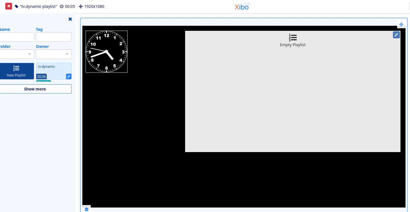
Task: Select the analog clock widget on canvas
Action: 106,52
